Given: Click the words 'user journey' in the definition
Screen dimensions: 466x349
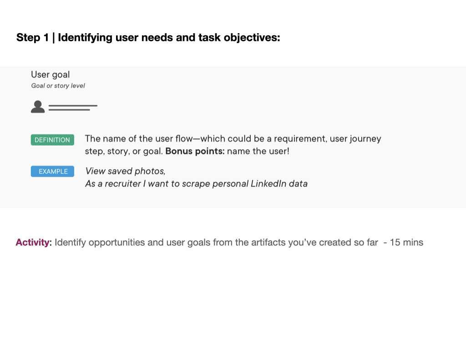Looking at the screenshot, I should pyautogui.click(x=355, y=139).
